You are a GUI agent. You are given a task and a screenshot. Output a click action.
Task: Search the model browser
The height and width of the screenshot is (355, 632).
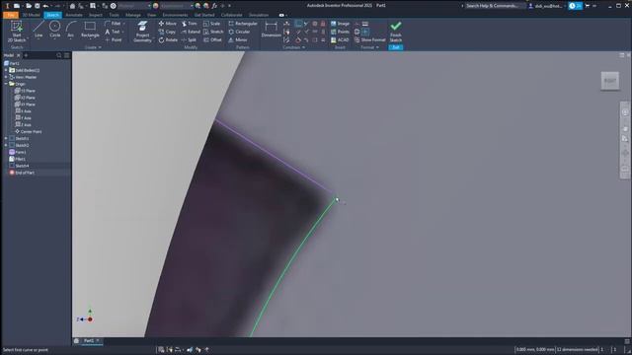pyautogui.click(x=59, y=55)
